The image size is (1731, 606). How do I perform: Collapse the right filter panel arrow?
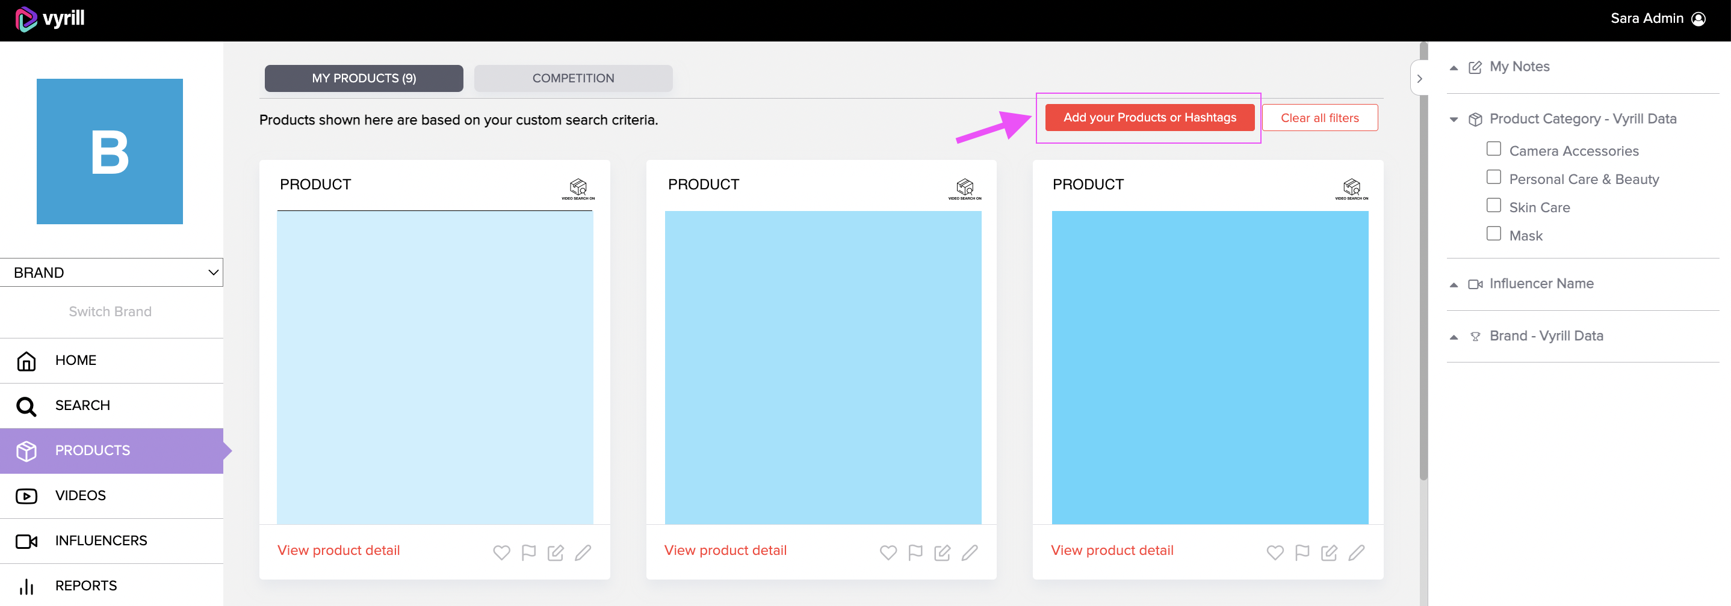[1419, 79]
